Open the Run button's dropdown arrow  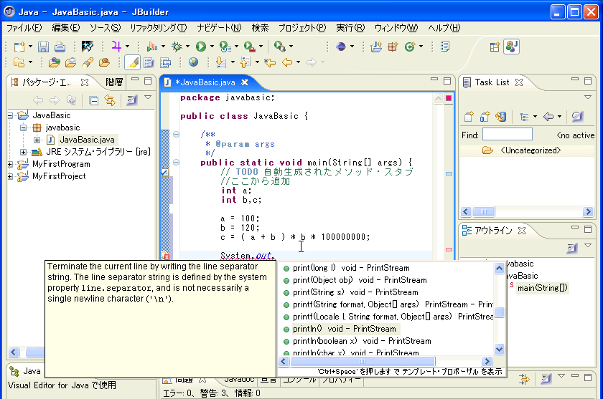(212, 47)
